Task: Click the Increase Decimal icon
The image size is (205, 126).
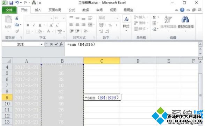Action: click(x=101, y=31)
